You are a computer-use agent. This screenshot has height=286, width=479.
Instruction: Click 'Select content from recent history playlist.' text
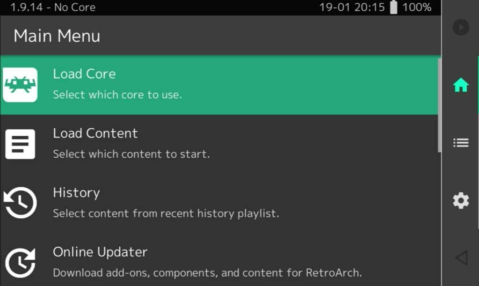click(x=166, y=213)
